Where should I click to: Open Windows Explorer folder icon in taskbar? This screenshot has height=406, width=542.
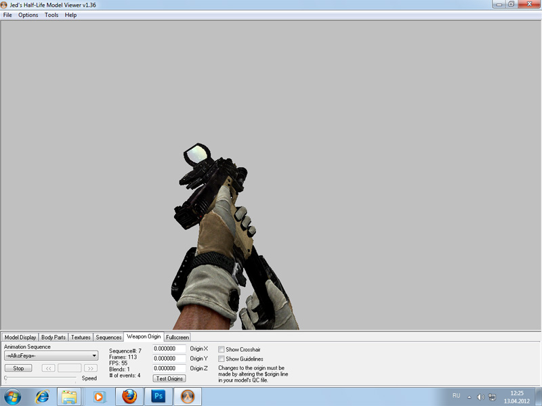(69, 396)
